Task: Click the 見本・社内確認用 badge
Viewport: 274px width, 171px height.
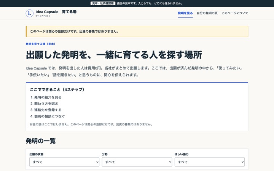Action: [103, 3]
